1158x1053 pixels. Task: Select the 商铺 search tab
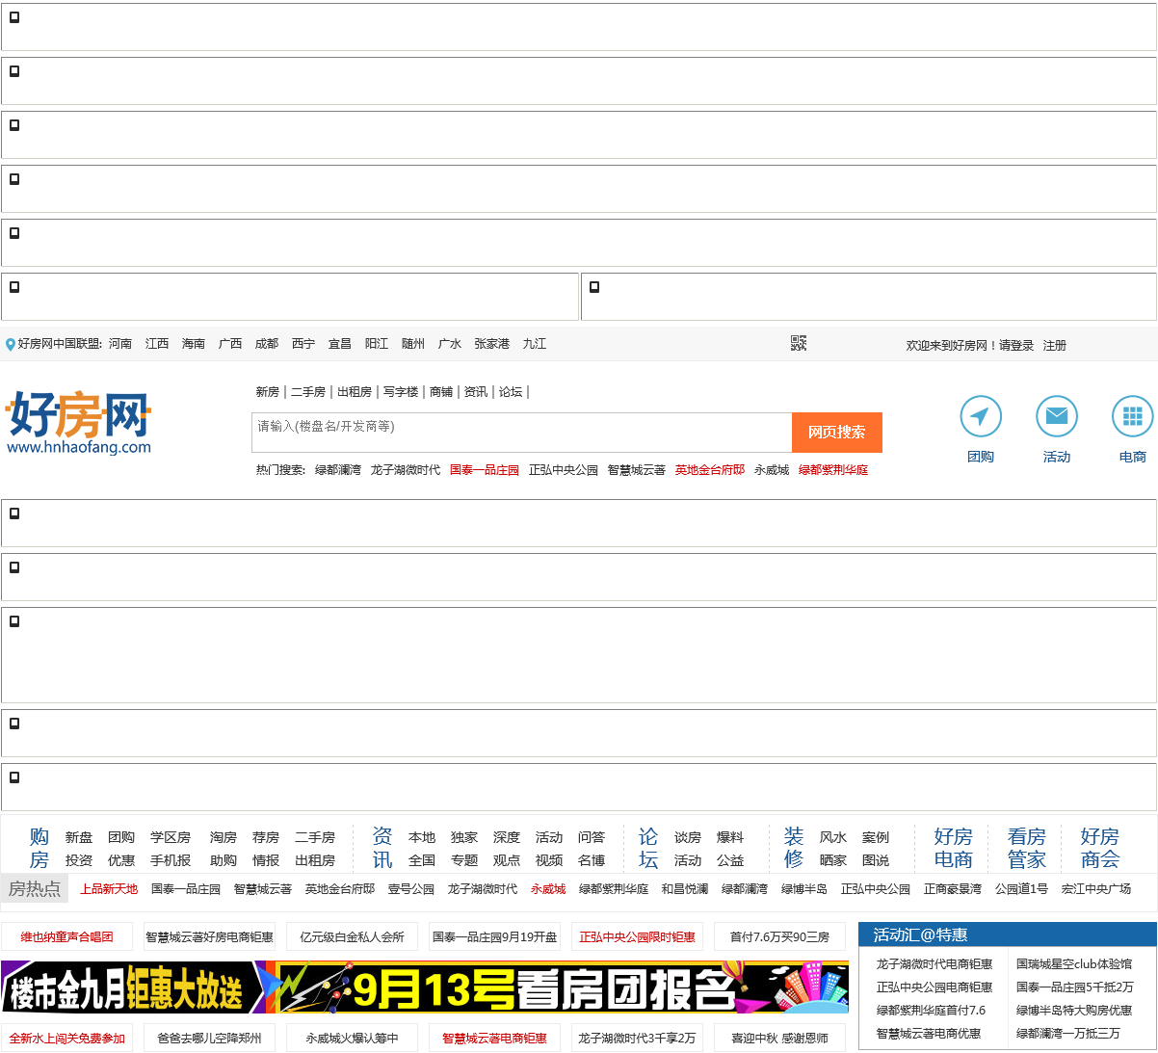(441, 392)
